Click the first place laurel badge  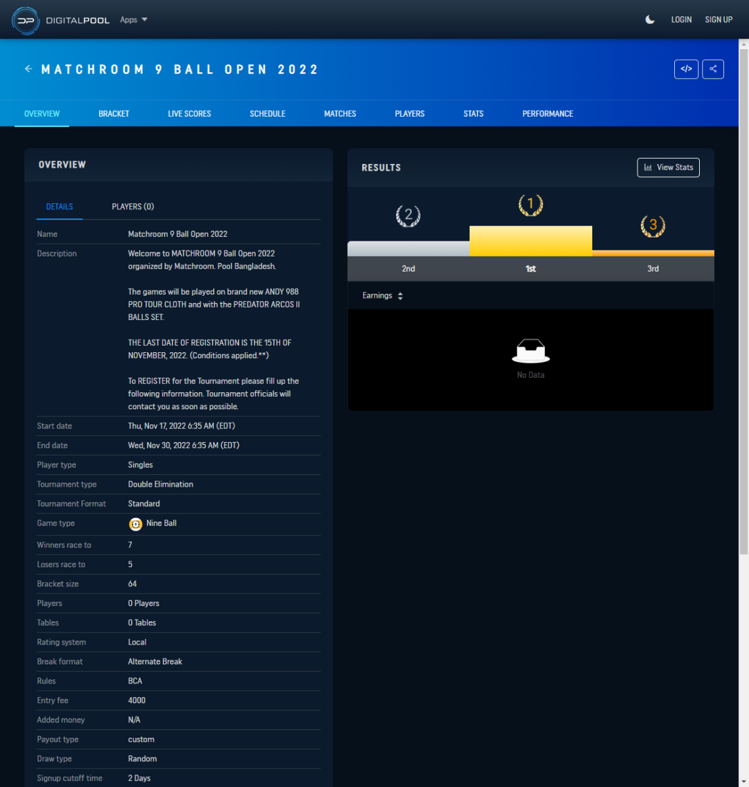pos(531,205)
